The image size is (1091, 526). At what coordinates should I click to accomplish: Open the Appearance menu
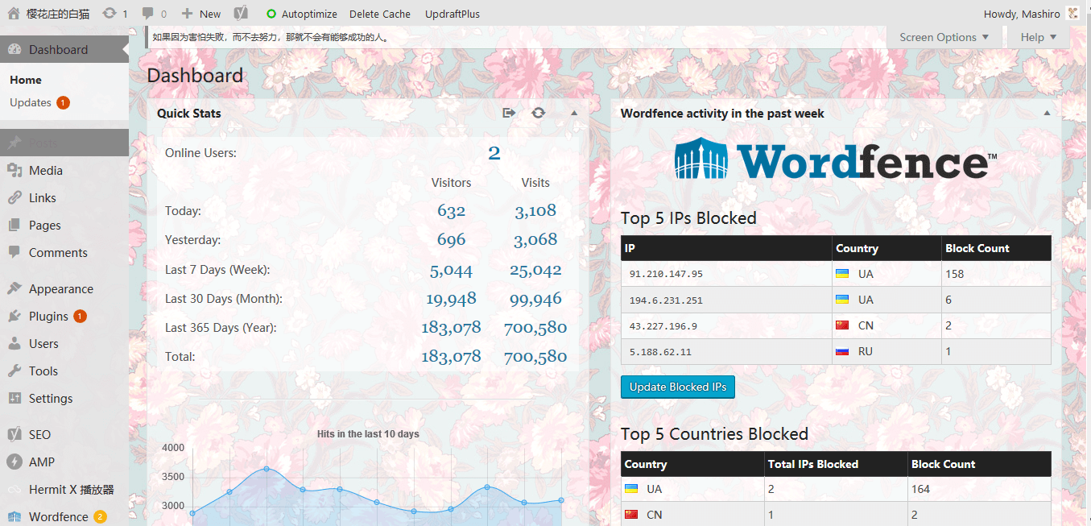pos(64,288)
